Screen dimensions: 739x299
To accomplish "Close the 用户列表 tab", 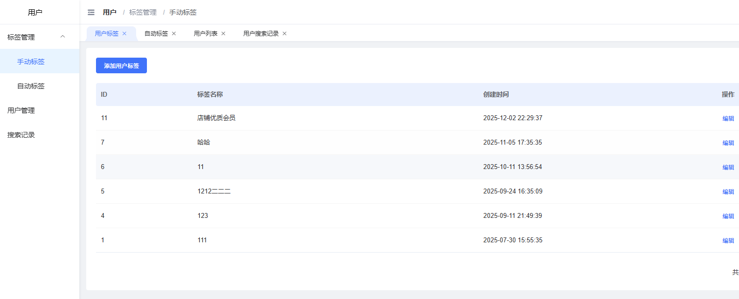I will point(223,34).
